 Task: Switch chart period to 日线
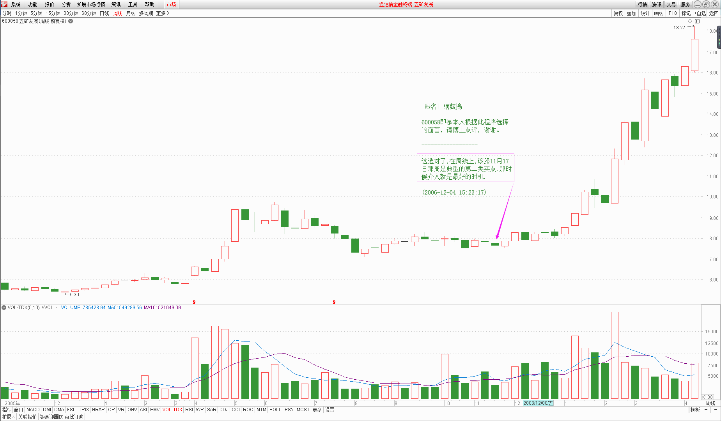tap(105, 13)
